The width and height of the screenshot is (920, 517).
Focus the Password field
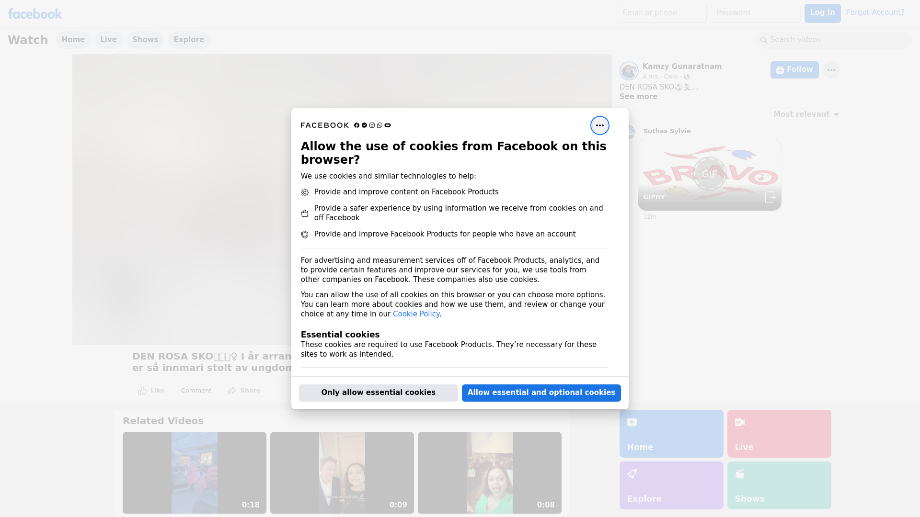[755, 13]
